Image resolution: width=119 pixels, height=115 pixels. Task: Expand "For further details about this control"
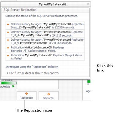(33, 73)
